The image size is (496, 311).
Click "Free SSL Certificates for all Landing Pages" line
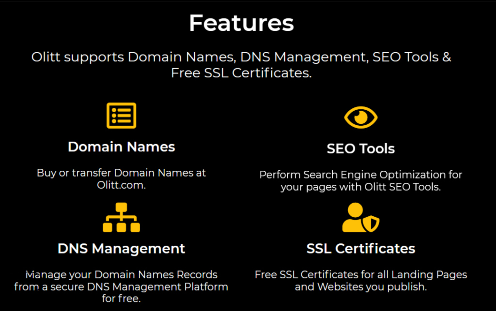(x=360, y=275)
